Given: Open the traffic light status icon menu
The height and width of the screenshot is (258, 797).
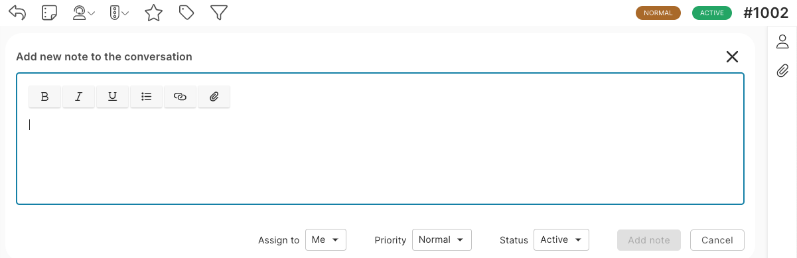Looking at the screenshot, I should tap(119, 13).
